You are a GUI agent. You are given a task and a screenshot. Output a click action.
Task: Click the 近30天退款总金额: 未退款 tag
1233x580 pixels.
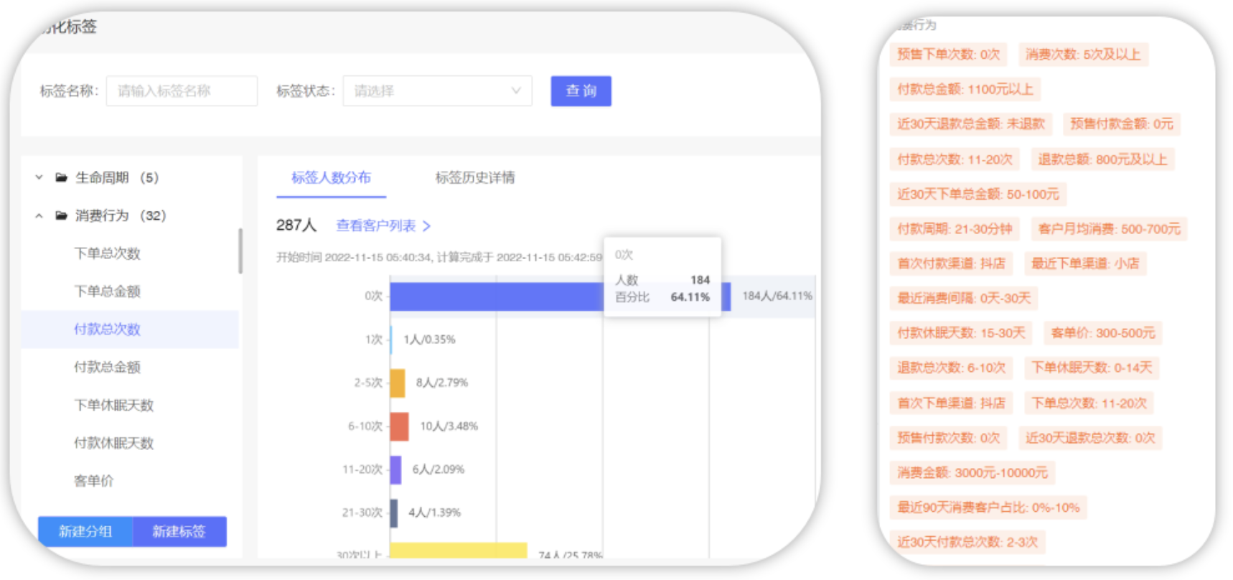(971, 123)
